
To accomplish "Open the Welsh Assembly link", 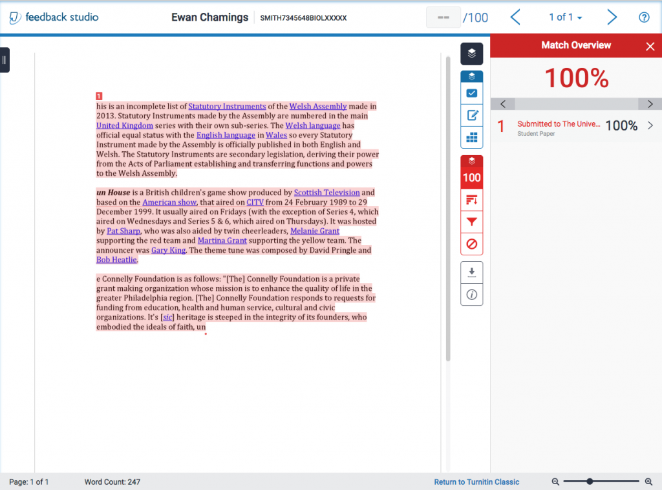I will pos(318,107).
